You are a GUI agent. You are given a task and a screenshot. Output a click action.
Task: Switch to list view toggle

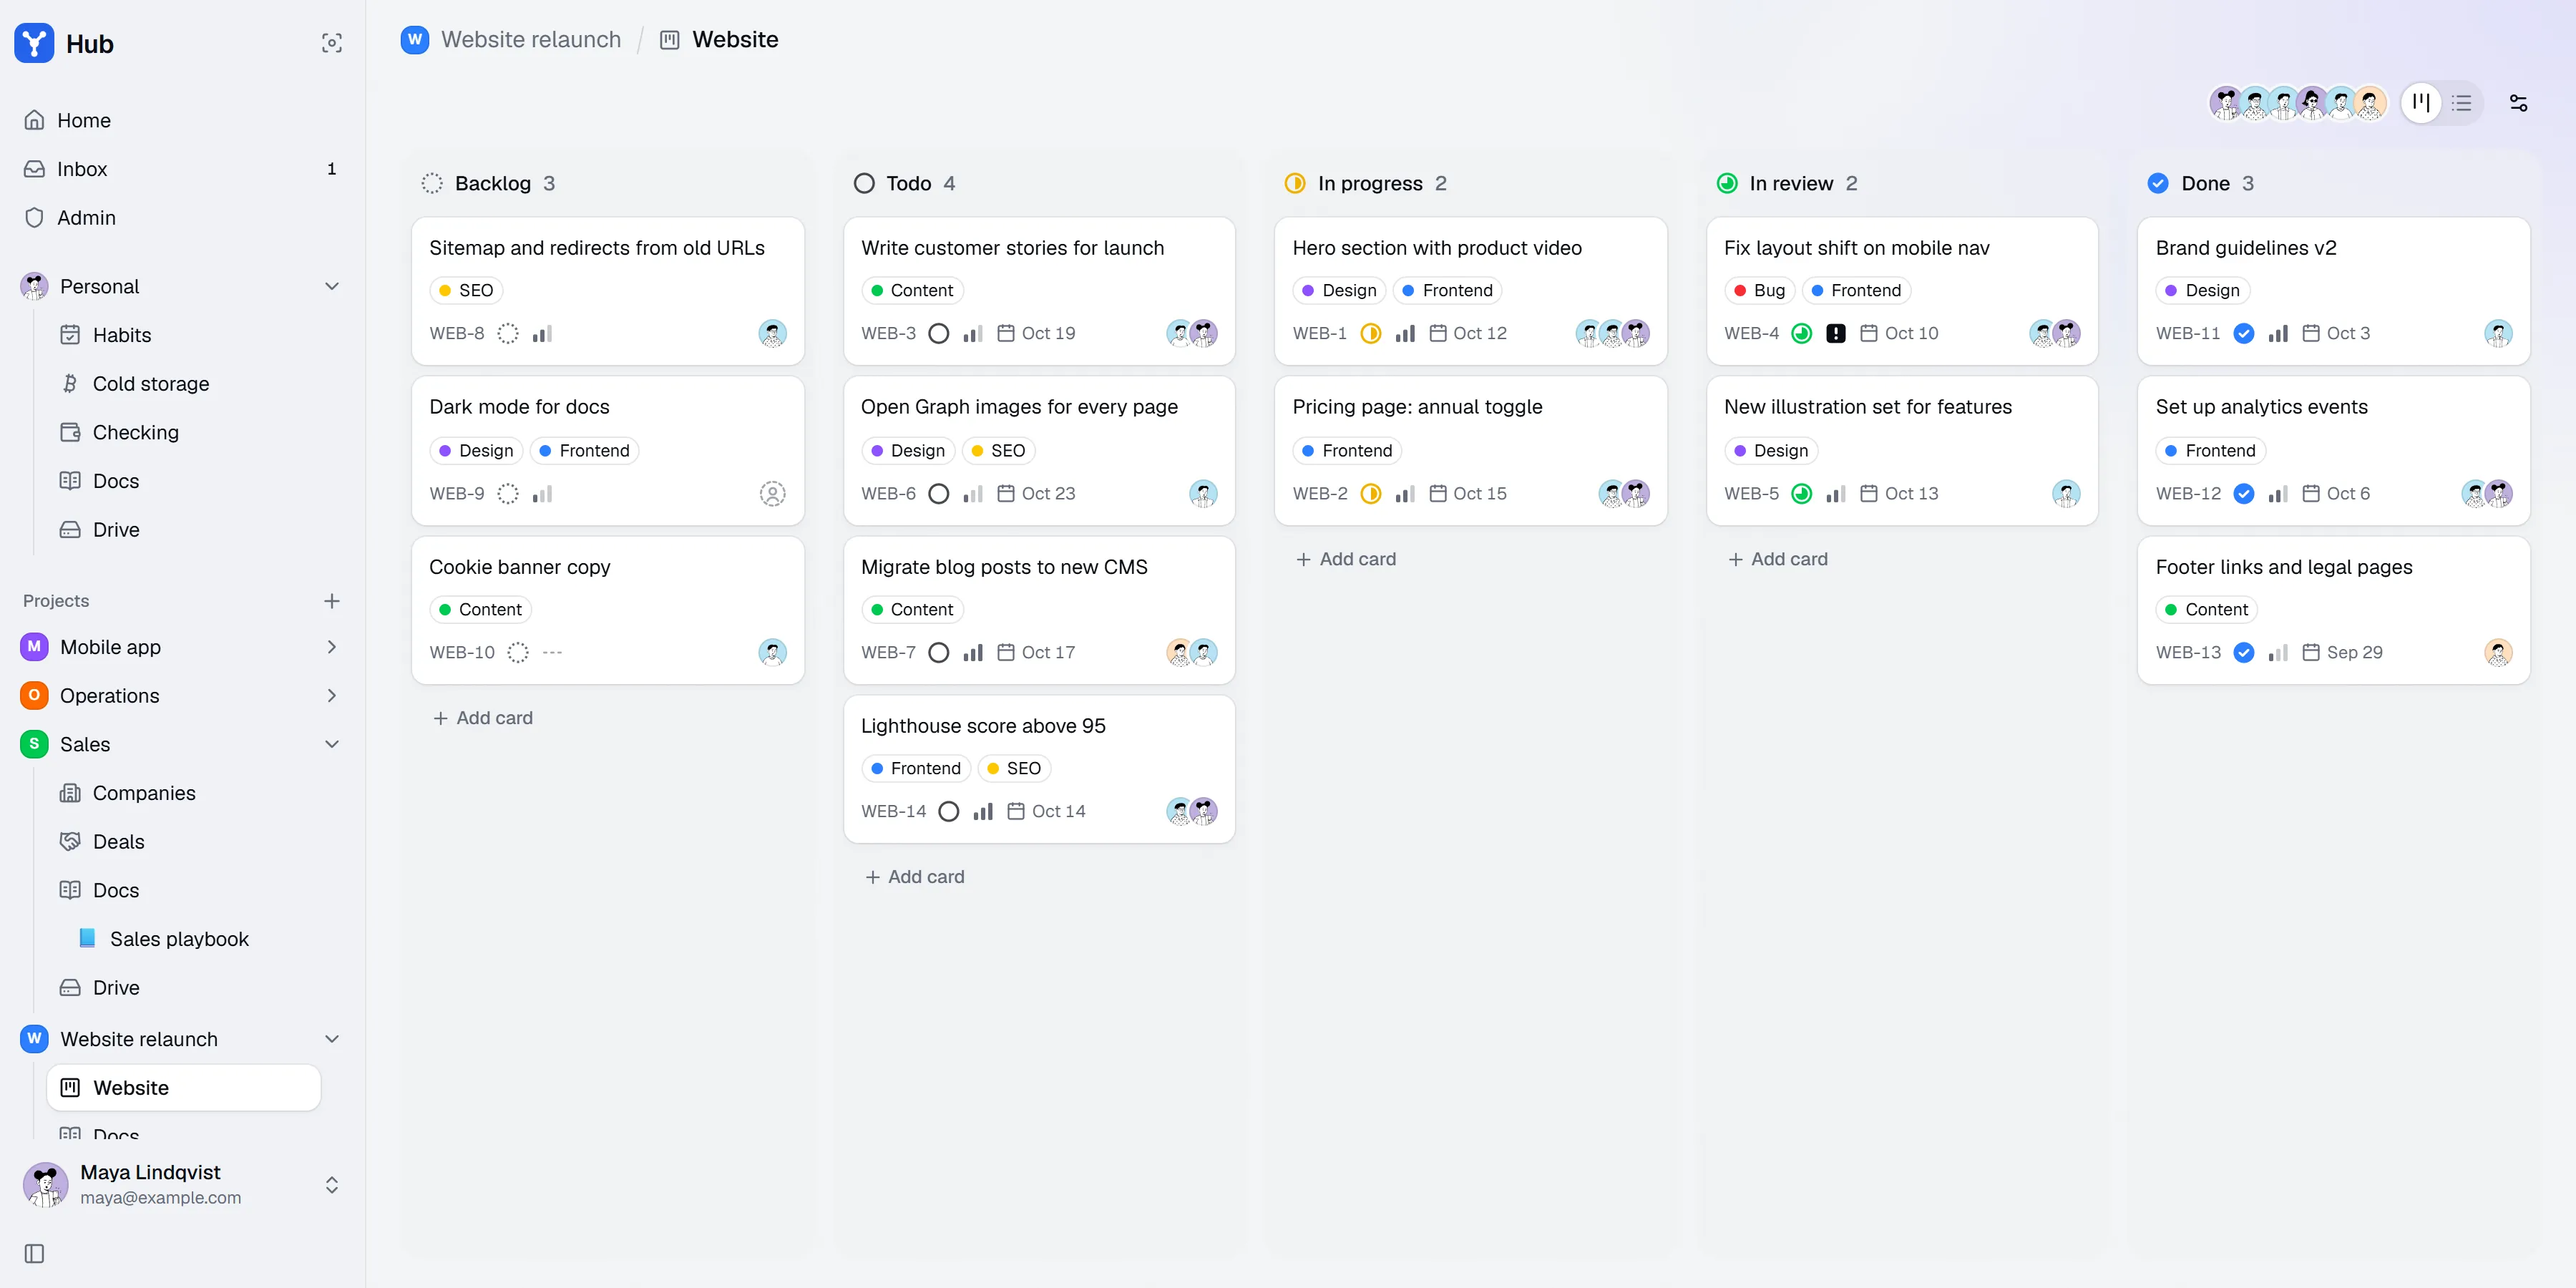coord(2461,103)
